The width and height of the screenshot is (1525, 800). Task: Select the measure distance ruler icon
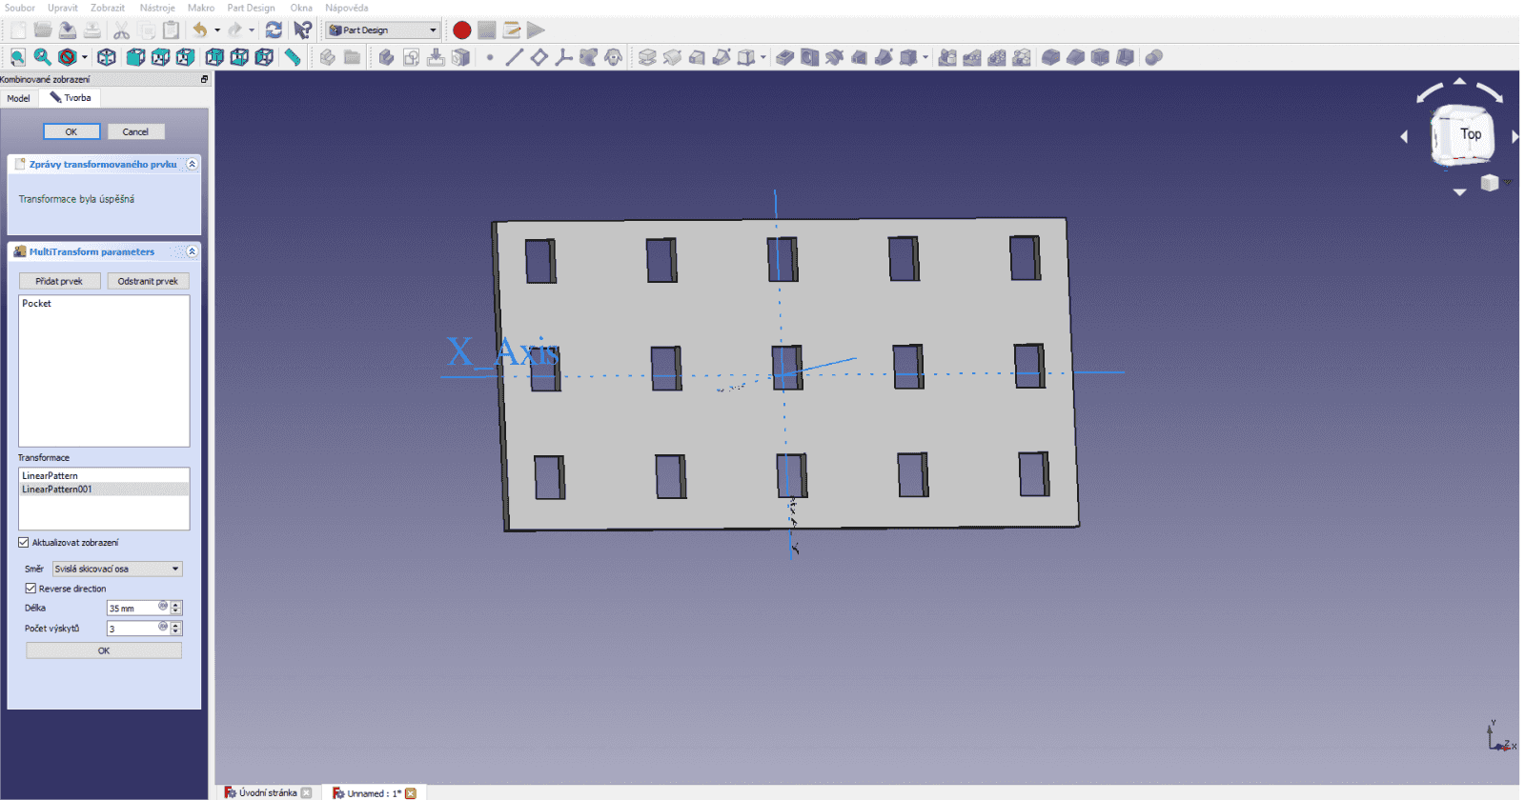[293, 57]
